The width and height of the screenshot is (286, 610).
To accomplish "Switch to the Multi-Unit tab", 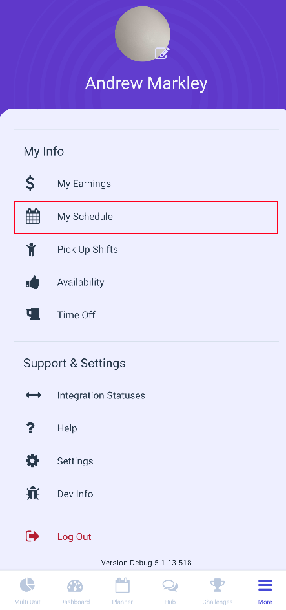I will 27,591.
